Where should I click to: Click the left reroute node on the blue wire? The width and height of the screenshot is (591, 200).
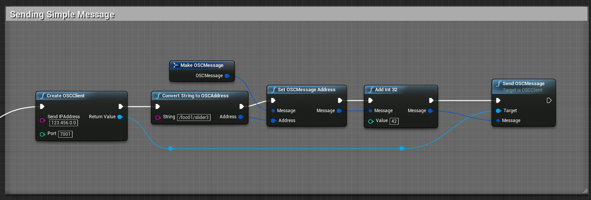click(x=171, y=148)
